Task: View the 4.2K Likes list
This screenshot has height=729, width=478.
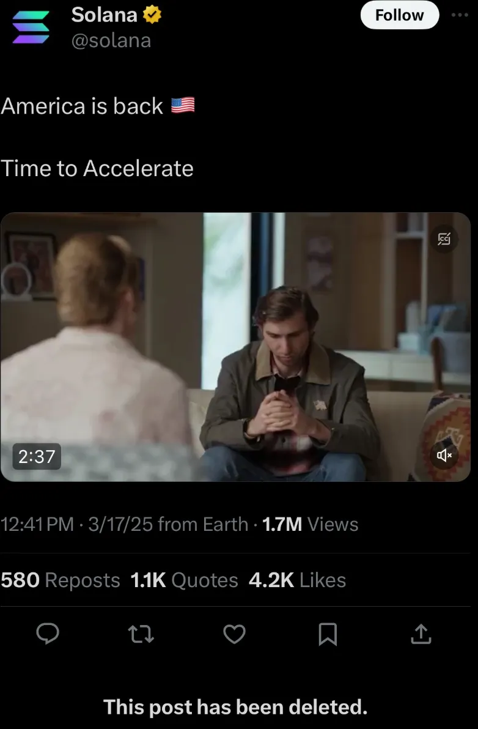Action: 297,580
